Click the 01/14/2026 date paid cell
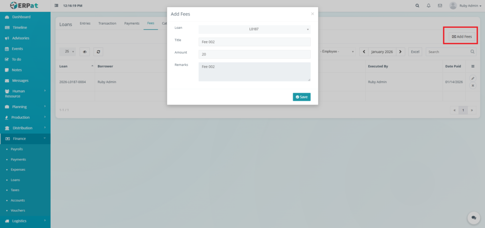Screen dimensions: 485x228 tap(454, 82)
